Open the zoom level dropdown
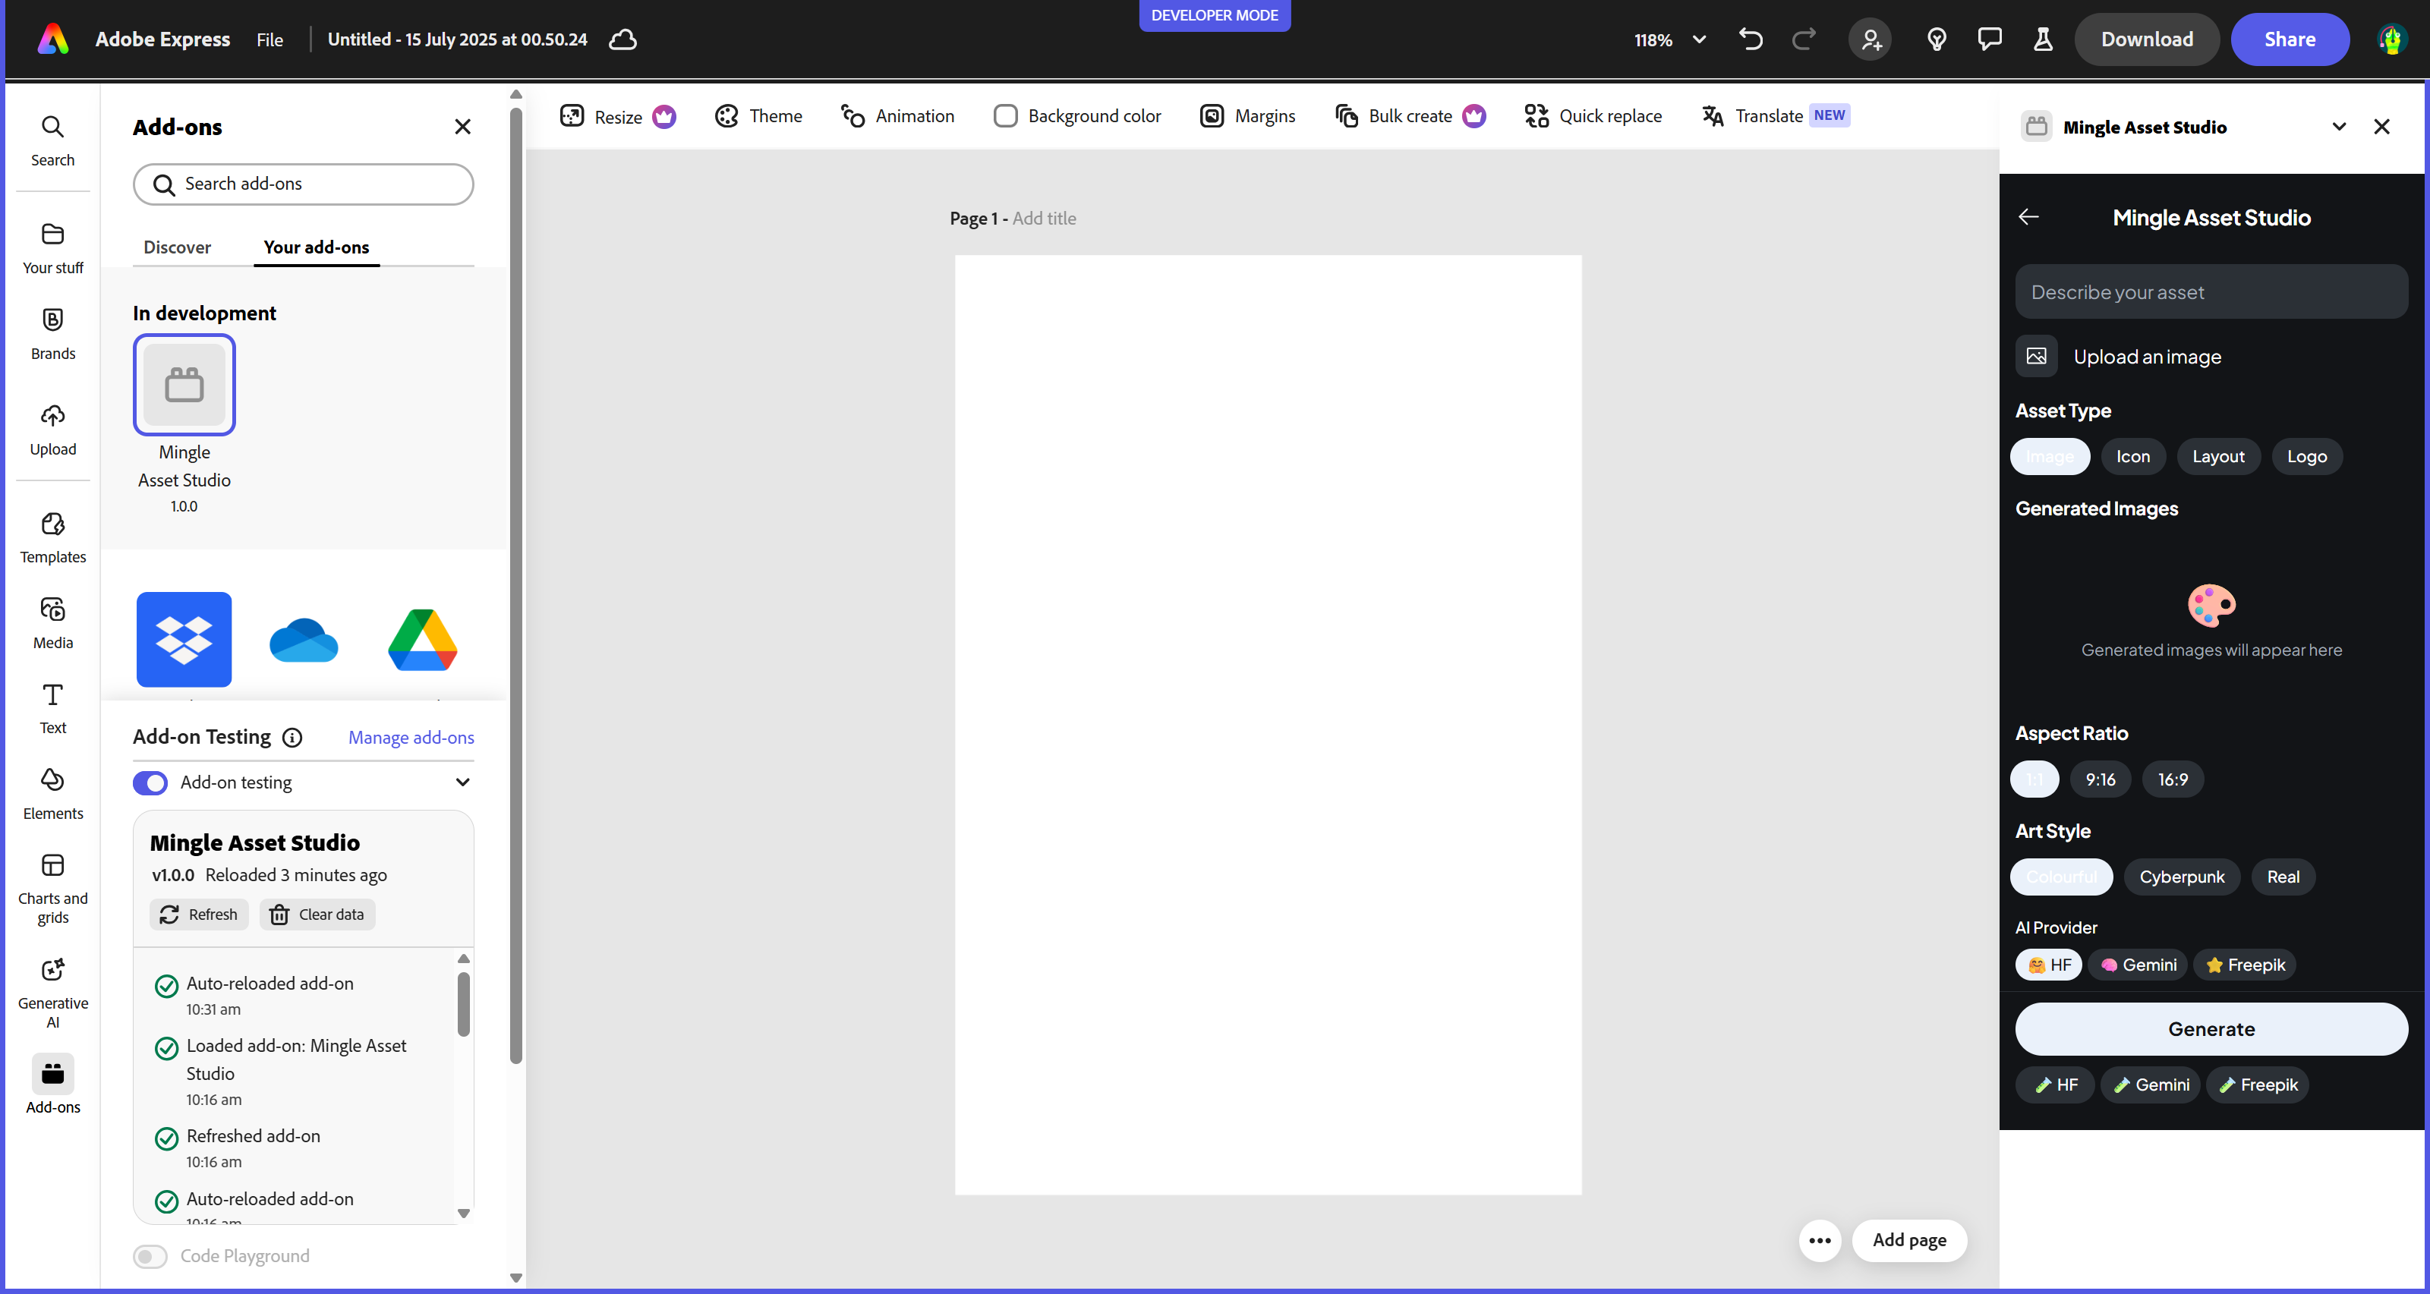Viewport: 2430px width, 1294px height. [x=1699, y=39]
